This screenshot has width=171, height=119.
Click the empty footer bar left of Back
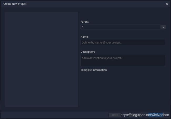[54, 115]
